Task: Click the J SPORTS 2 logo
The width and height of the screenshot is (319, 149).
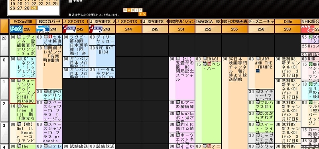Action: [x=96, y=29]
